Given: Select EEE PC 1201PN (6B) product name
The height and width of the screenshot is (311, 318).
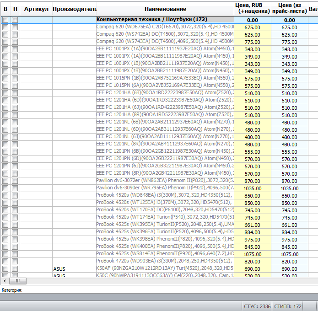Looking at the screenshot, I should [165, 151].
